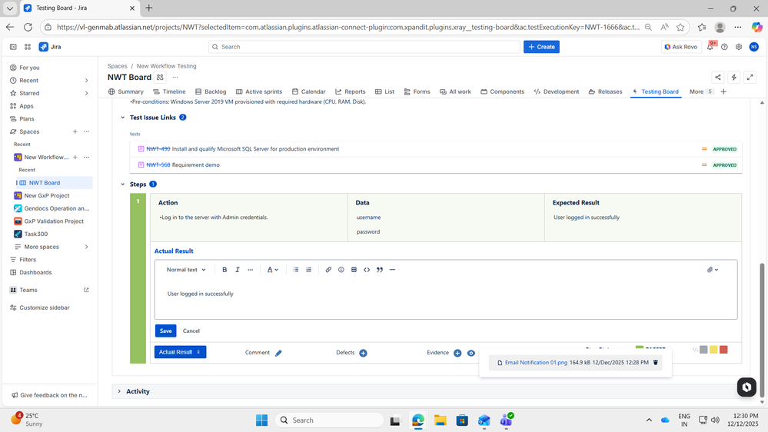Open File Explorer from taskbar
Image resolution: width=768 pixels, height=432 pixels.
point(440,420)
